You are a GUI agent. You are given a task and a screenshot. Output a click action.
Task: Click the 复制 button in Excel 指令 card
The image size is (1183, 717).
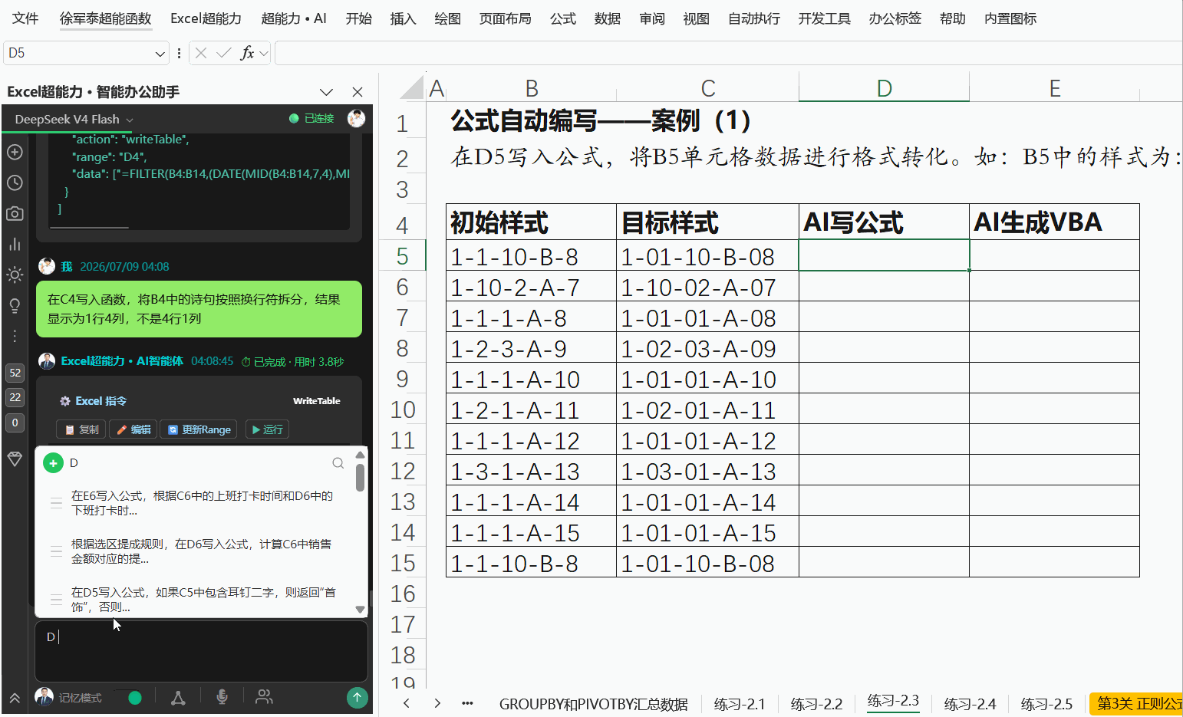point(81,429)
